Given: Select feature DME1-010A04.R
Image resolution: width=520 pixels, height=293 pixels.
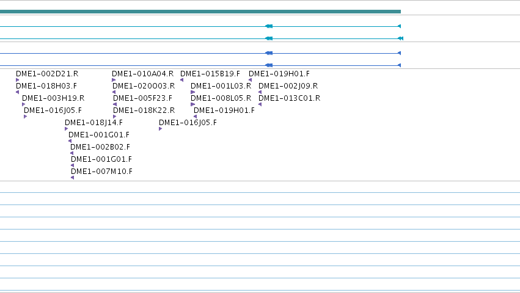Looking at the screenshot, I should coord(142,74).
